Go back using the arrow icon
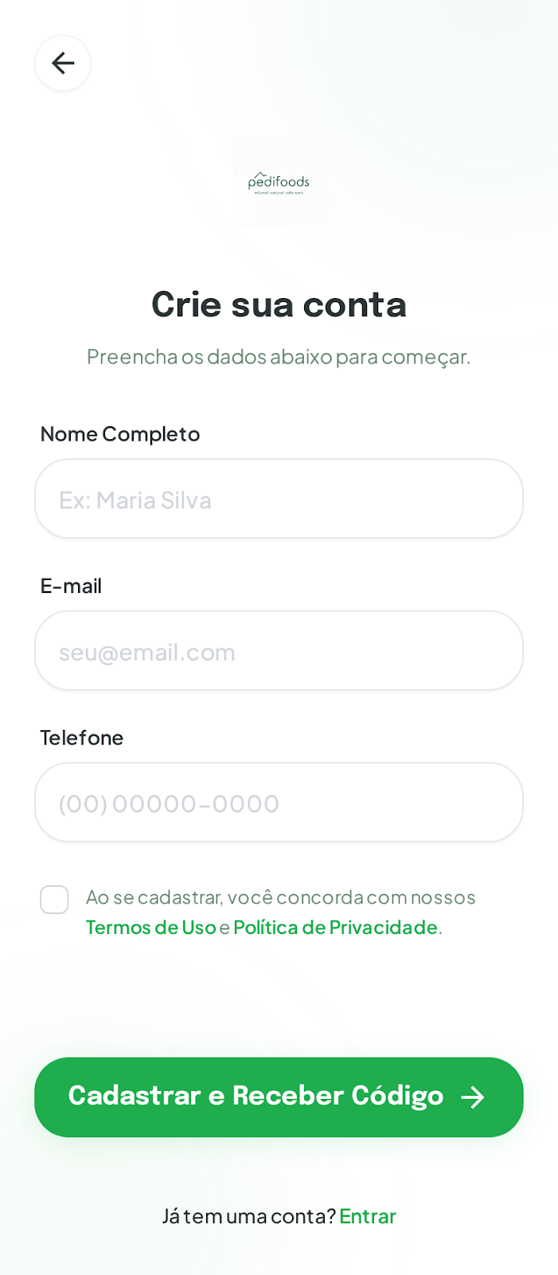 [x=63, y=63]
